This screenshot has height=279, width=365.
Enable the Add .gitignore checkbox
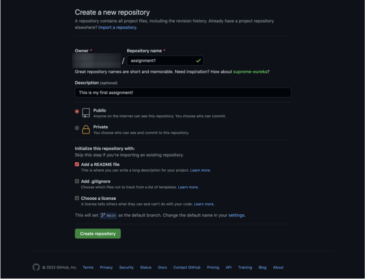(77, 181)
